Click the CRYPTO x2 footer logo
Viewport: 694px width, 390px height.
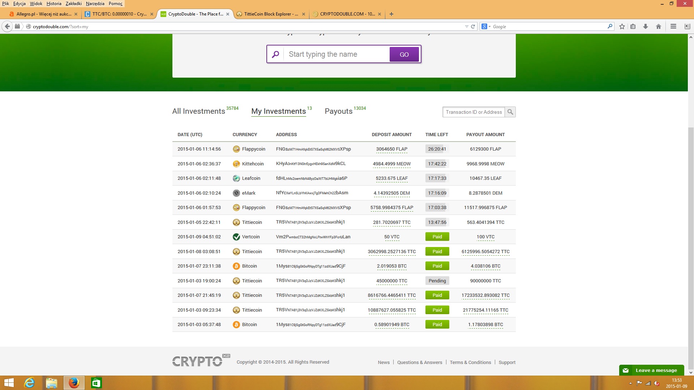(x=201, y=360)
